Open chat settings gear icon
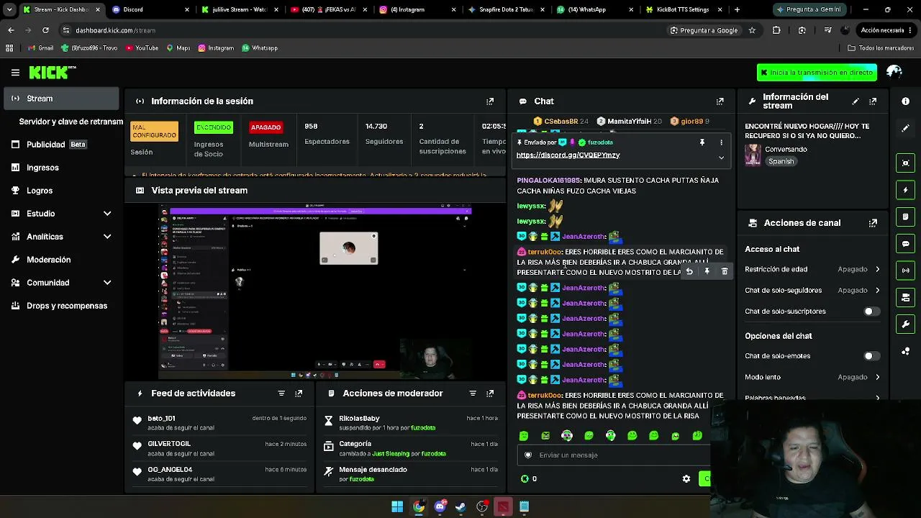 (x=686, y=479)
